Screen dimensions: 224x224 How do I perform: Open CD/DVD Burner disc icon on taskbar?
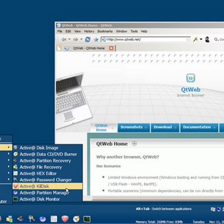[76, 219]
